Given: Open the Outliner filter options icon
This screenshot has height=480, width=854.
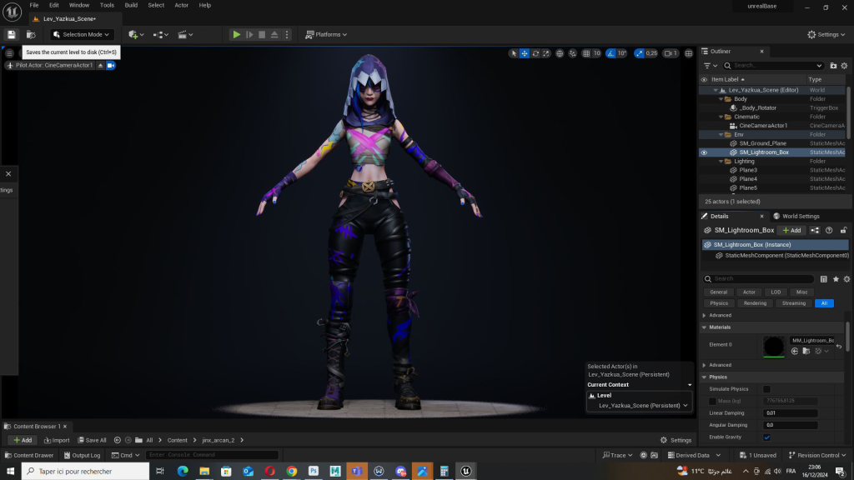Looking at the screenshot, I should (x=711, y=65).
